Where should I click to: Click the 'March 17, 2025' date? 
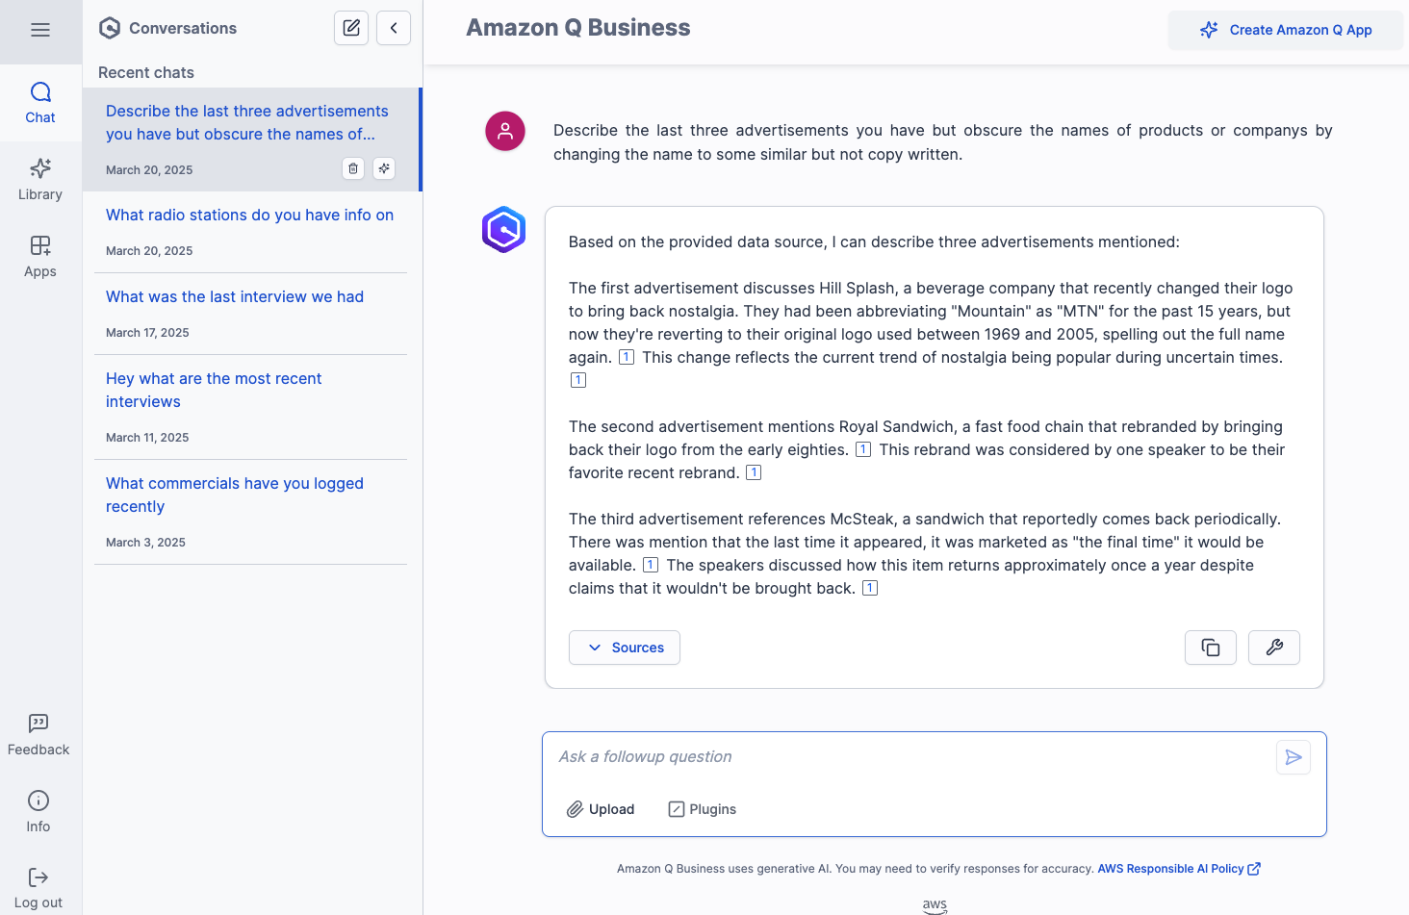click(x=147, y=333)
